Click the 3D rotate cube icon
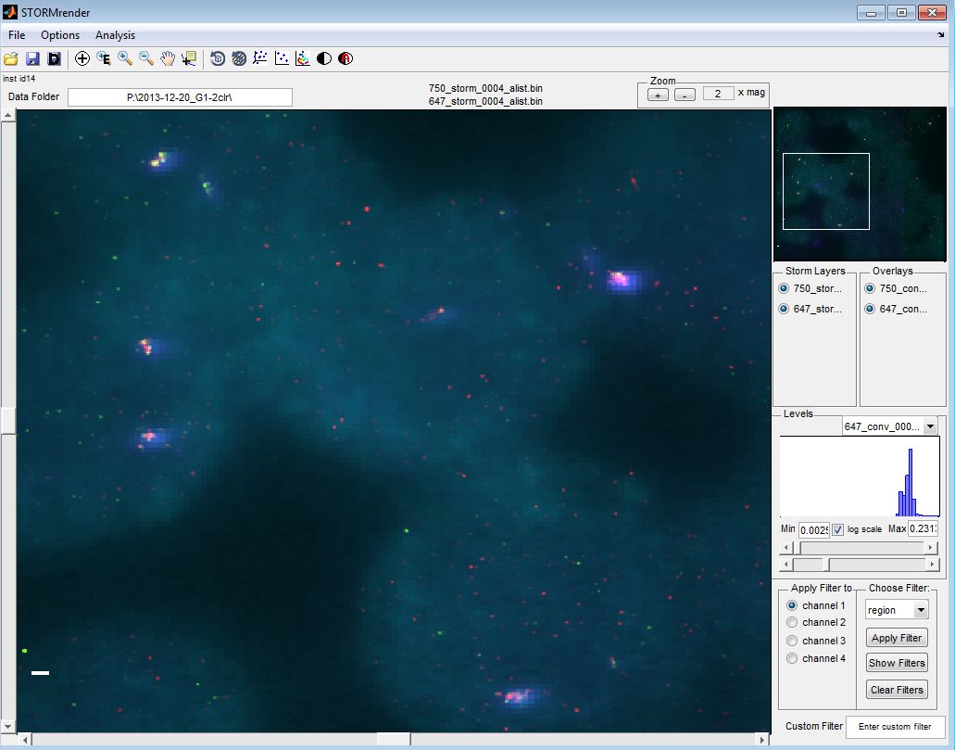This screenshot has width=955, height=750. tap(218, 58)
